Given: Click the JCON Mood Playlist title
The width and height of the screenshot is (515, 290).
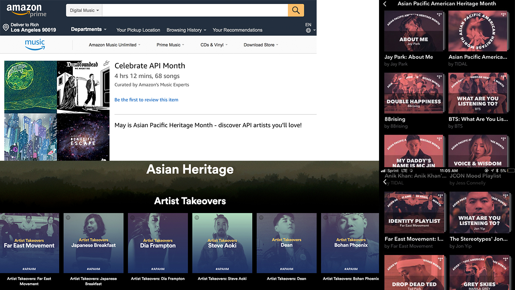Looking at the screenshot, I should tap(476, 176).
